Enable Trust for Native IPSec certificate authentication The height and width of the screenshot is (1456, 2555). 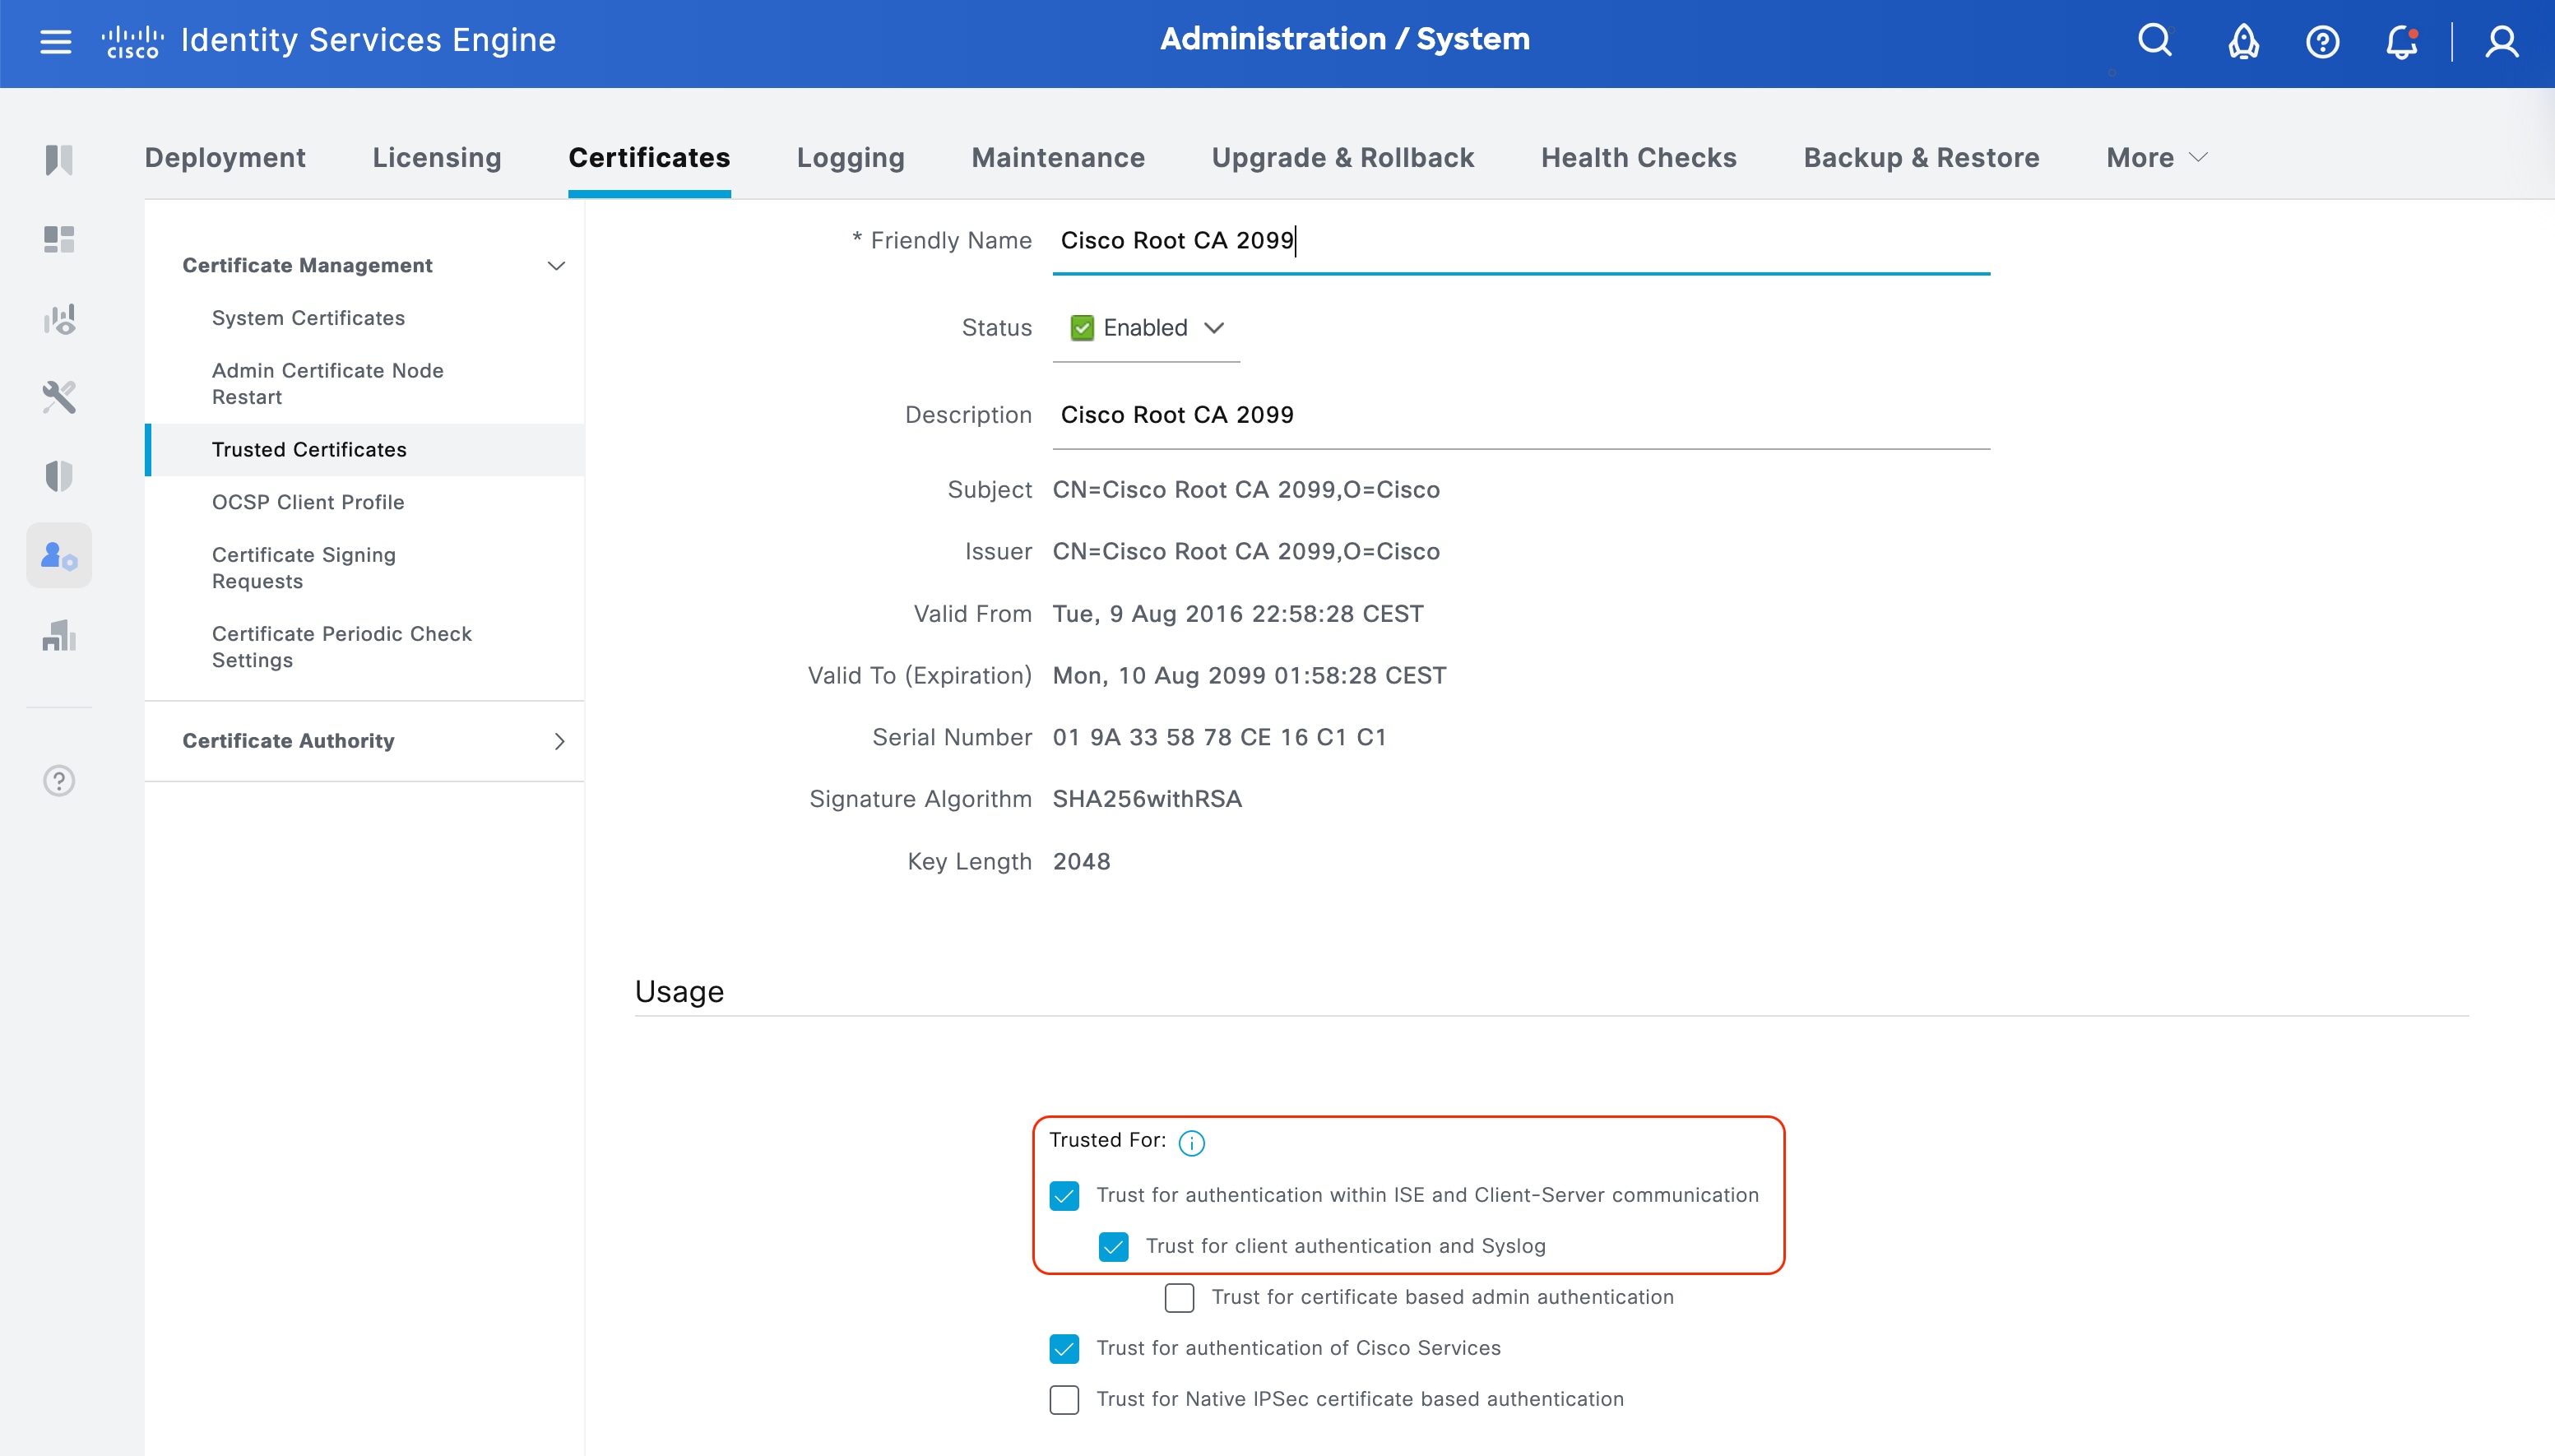coord(1064,1400)
